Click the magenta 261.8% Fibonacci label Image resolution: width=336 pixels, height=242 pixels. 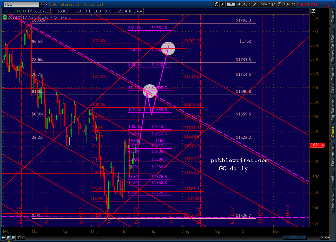[x=135, y=28]
